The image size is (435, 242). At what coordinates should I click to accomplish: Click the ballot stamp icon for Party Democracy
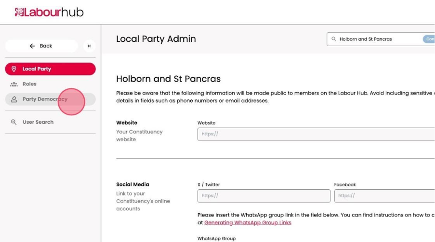[13, 99]
